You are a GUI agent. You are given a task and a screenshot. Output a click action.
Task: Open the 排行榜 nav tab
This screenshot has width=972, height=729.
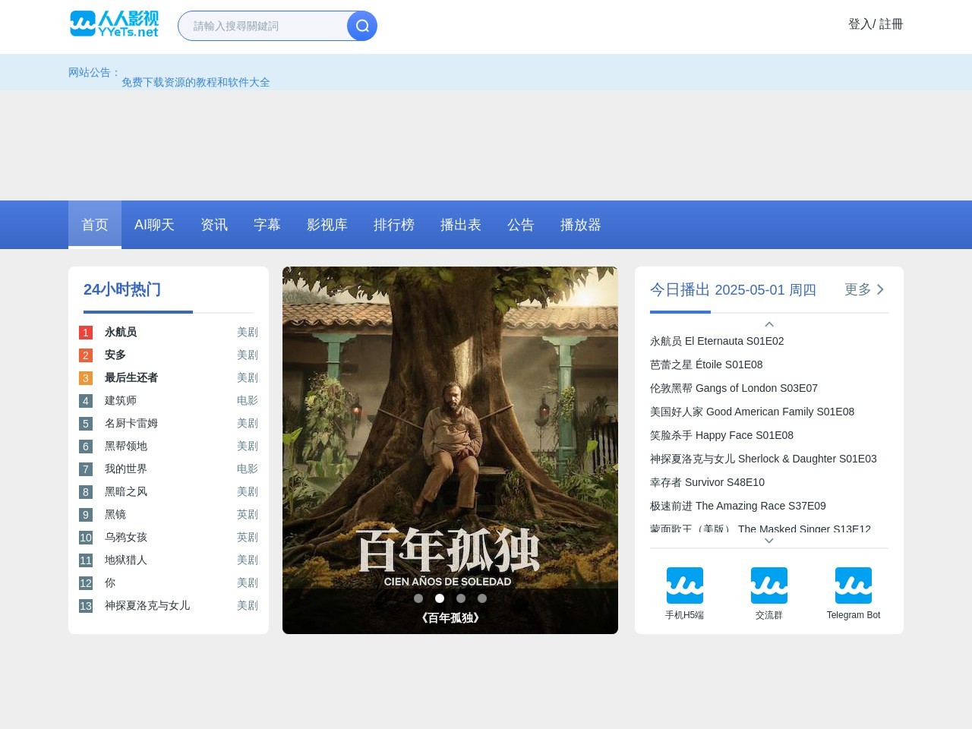pos(394,225)
